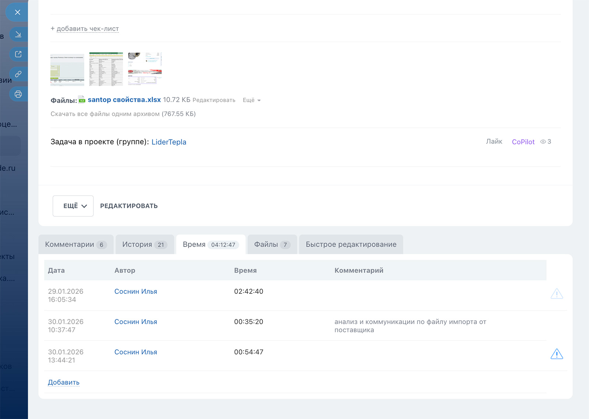The image size is (589, 419).
Task: Open task in new window icon
Action: click(x=18, y=54)
